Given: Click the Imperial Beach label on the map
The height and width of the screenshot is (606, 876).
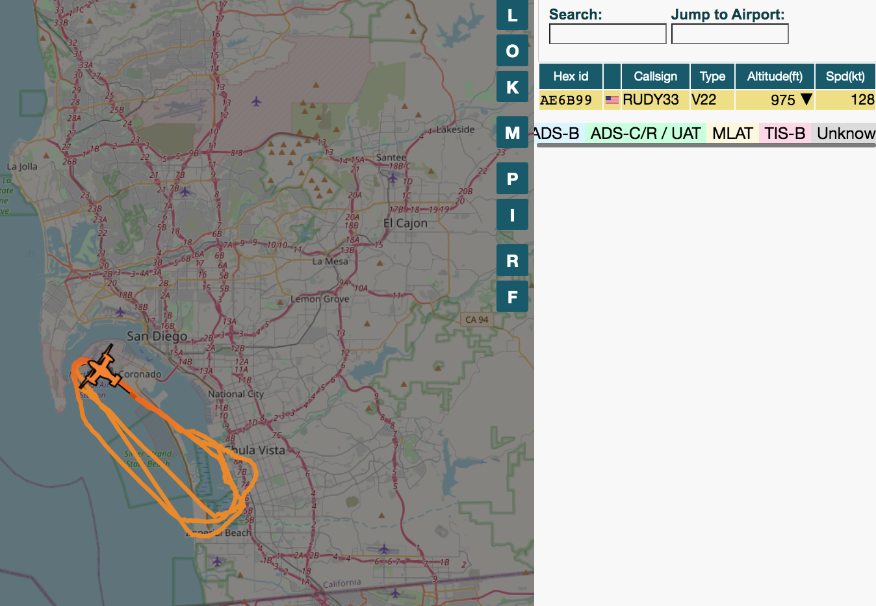Looking at the screenshot, I should (x=219, y=533).
